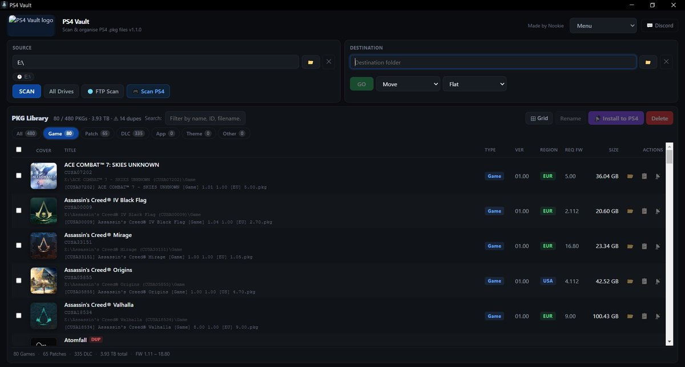Select the header select-all checkbox
The image size is (685, 367).
19,149
